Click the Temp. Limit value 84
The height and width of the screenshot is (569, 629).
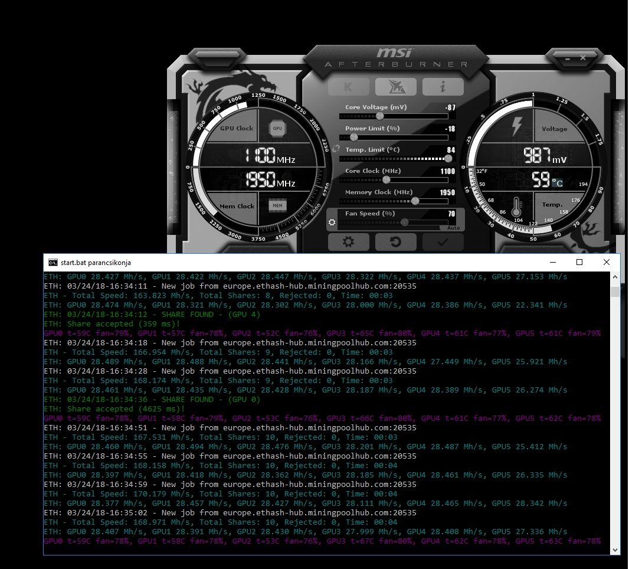pos(451,150)
